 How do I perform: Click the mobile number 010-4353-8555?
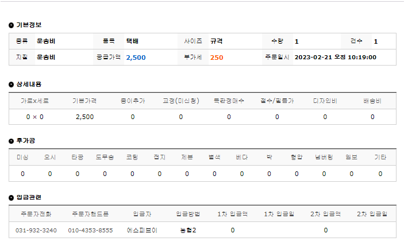coord(90,230)
